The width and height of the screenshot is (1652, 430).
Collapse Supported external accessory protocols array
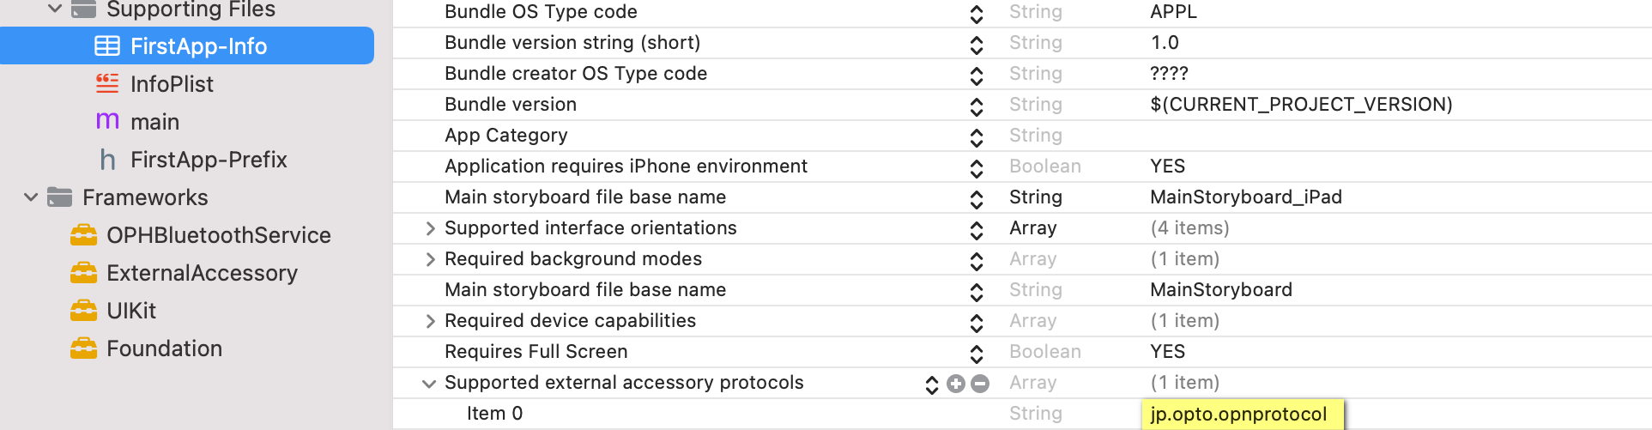(x=429, y=384)
